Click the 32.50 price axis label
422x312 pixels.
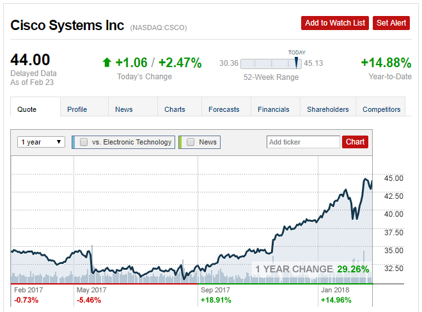tap(394, 269)
